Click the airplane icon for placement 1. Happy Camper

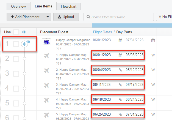pos(46,56)
